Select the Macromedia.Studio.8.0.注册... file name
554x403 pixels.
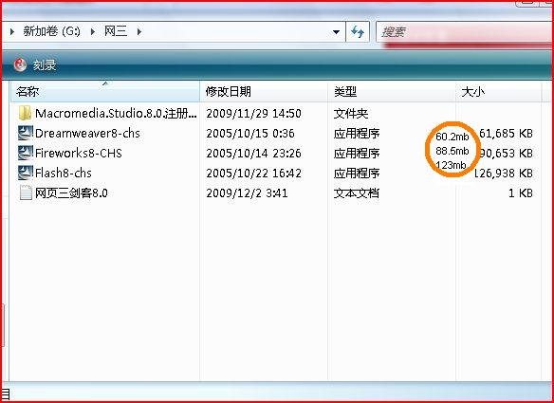pyautogui.click(x=116, y=114)
